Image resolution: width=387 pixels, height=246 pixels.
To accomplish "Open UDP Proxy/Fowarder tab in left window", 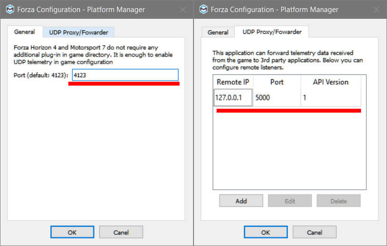I will coord(78,32).
